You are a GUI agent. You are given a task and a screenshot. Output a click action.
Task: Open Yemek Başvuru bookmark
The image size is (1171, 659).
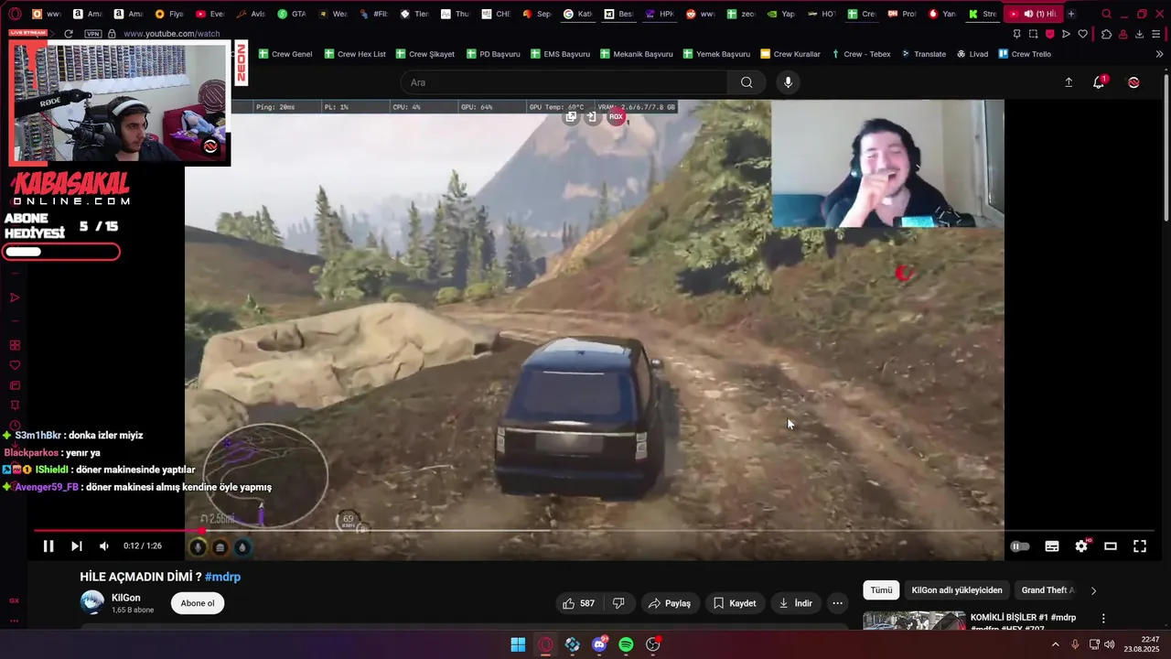pyautogui.click(x=716, y=54)
